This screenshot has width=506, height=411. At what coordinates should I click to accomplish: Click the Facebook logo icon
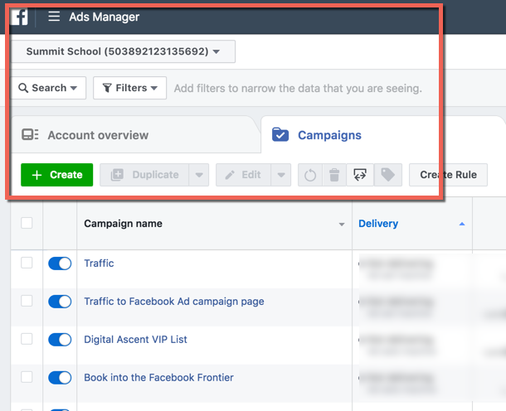coord(19,17)
